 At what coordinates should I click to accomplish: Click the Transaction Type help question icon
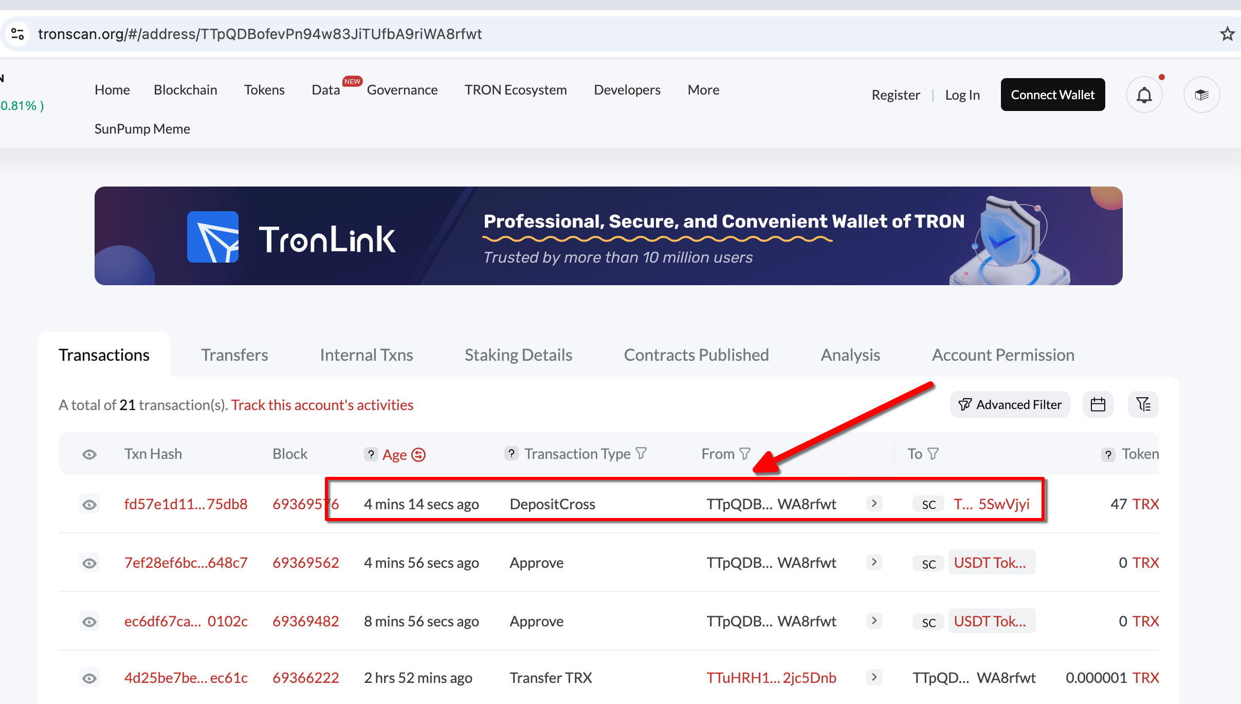tap(511, 454)
